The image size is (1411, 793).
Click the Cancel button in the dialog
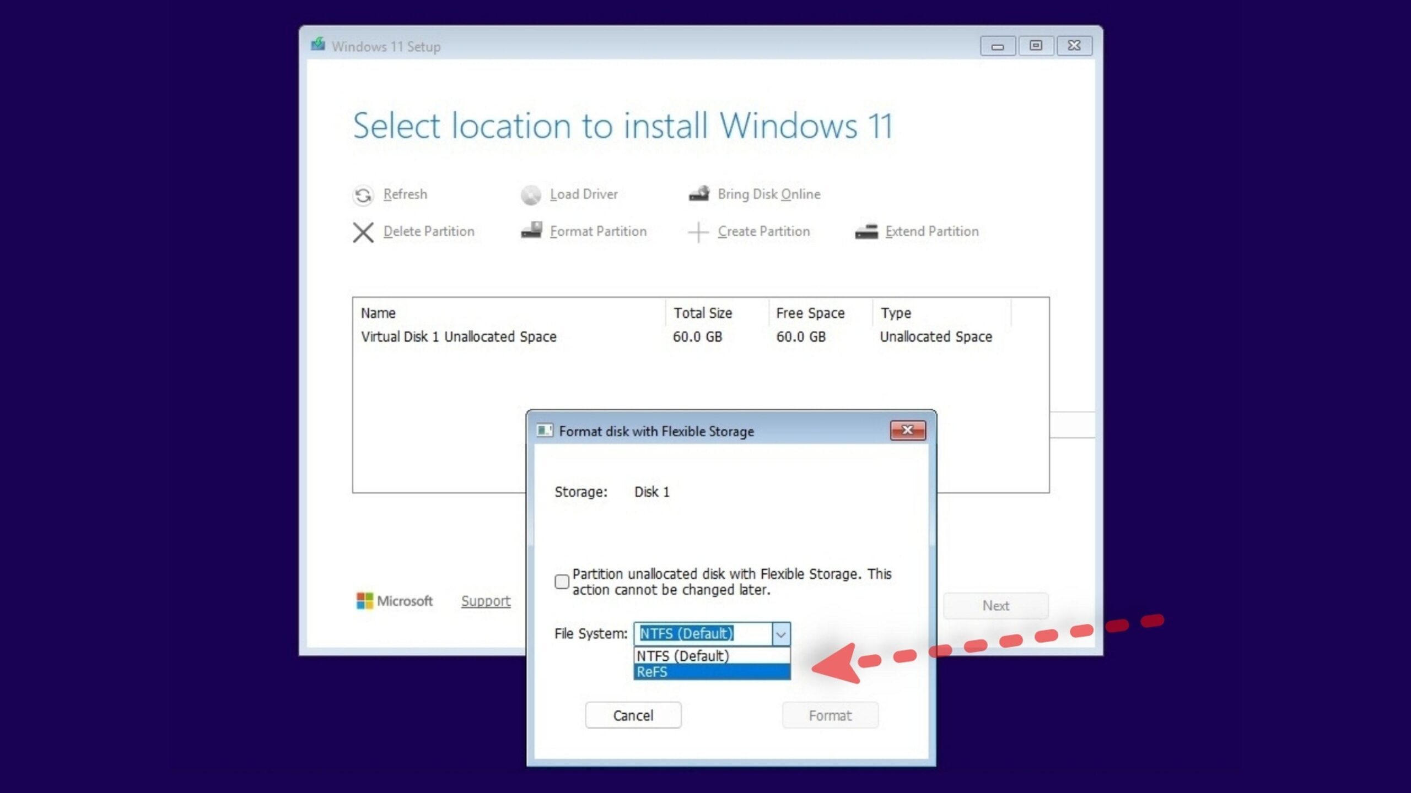[633, 715]
